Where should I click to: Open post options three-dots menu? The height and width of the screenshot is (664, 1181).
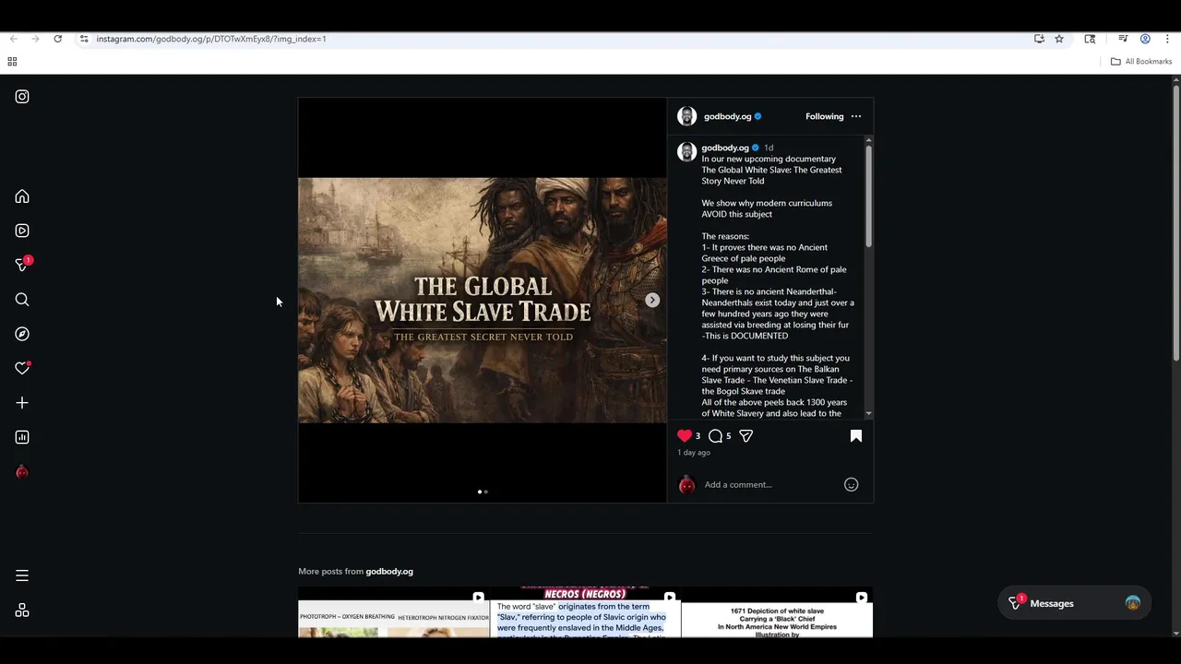tap(856, 116)
